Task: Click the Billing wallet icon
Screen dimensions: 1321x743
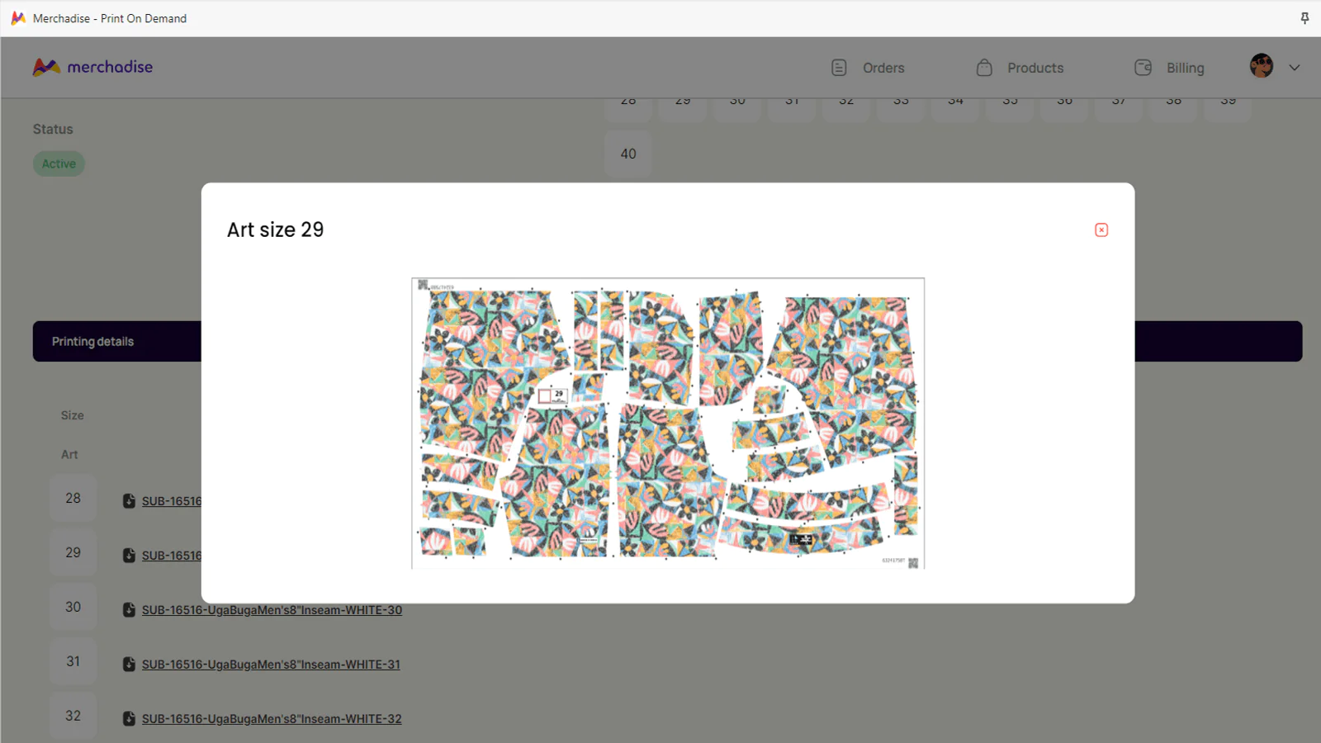Action: (x=1143, y=68)
